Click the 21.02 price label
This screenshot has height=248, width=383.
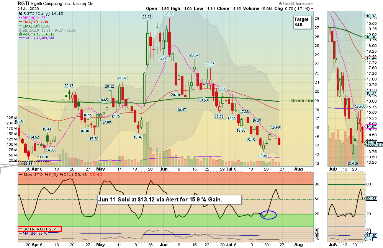(122, 78)
